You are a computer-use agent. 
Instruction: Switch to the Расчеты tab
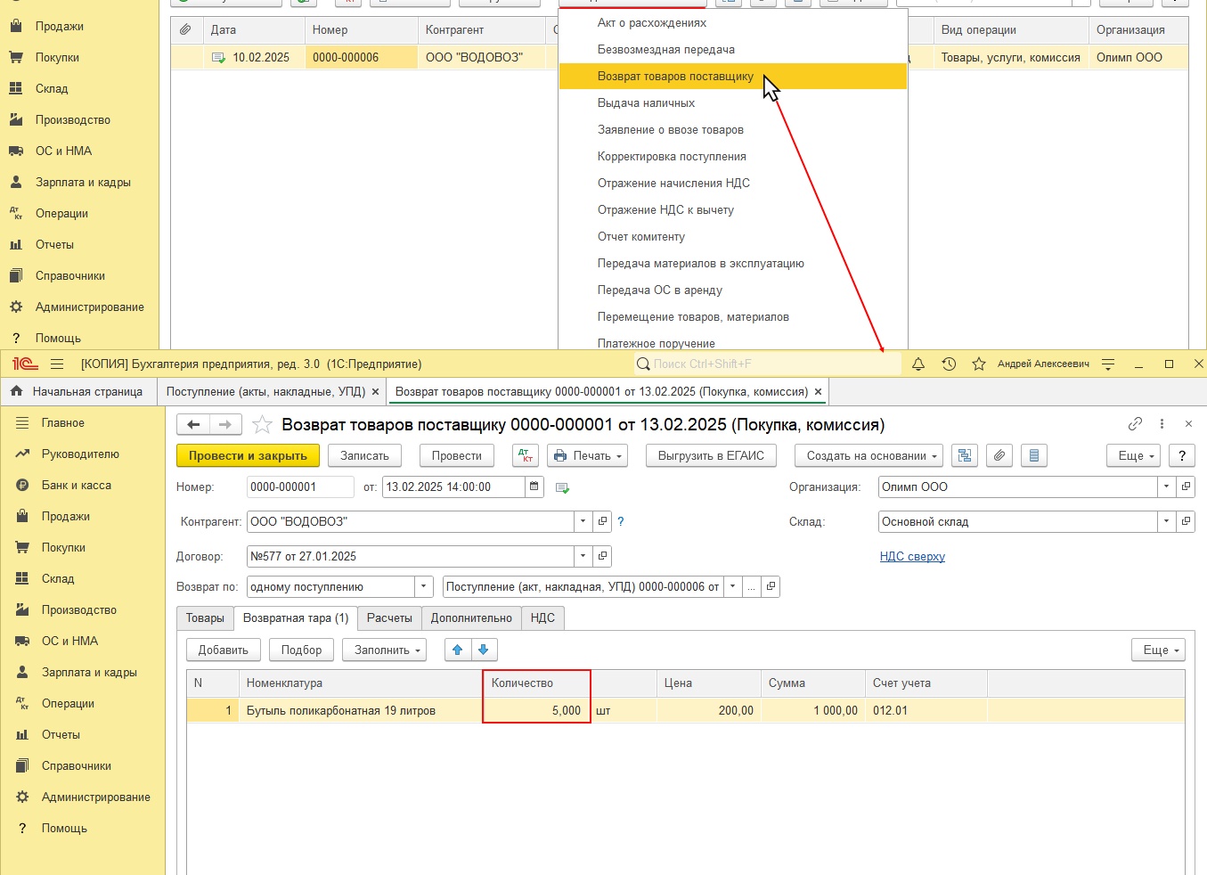click(x=389, y=617)
